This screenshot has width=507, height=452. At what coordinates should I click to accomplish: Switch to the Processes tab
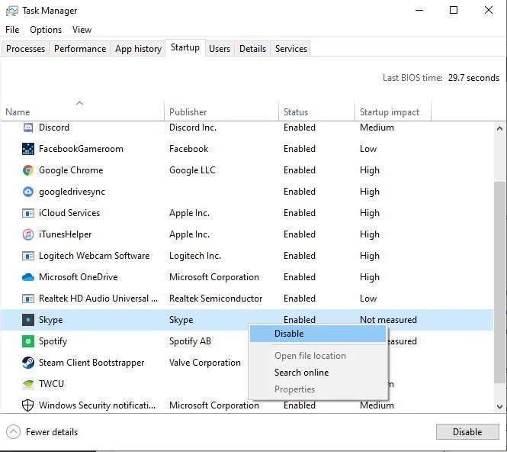point(26,49)
